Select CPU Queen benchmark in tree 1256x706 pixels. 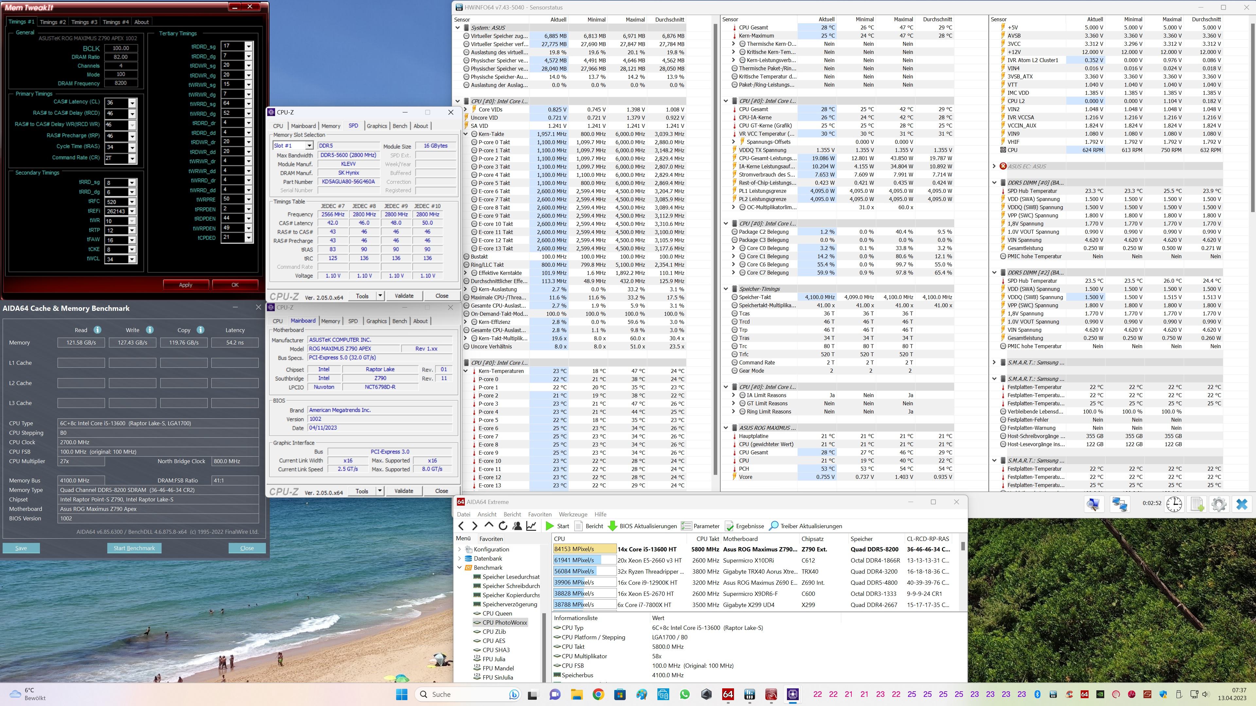point(497,614)
